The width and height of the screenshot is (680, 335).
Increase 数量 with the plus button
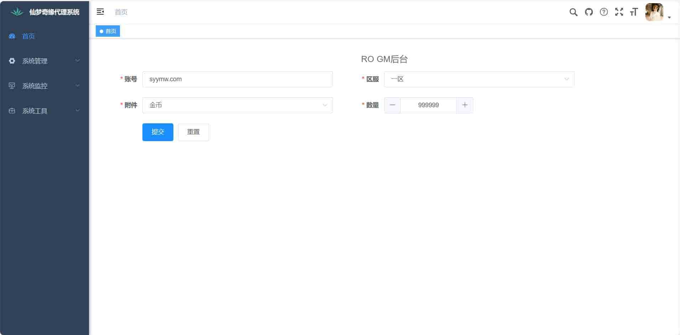tap(465, 105)
